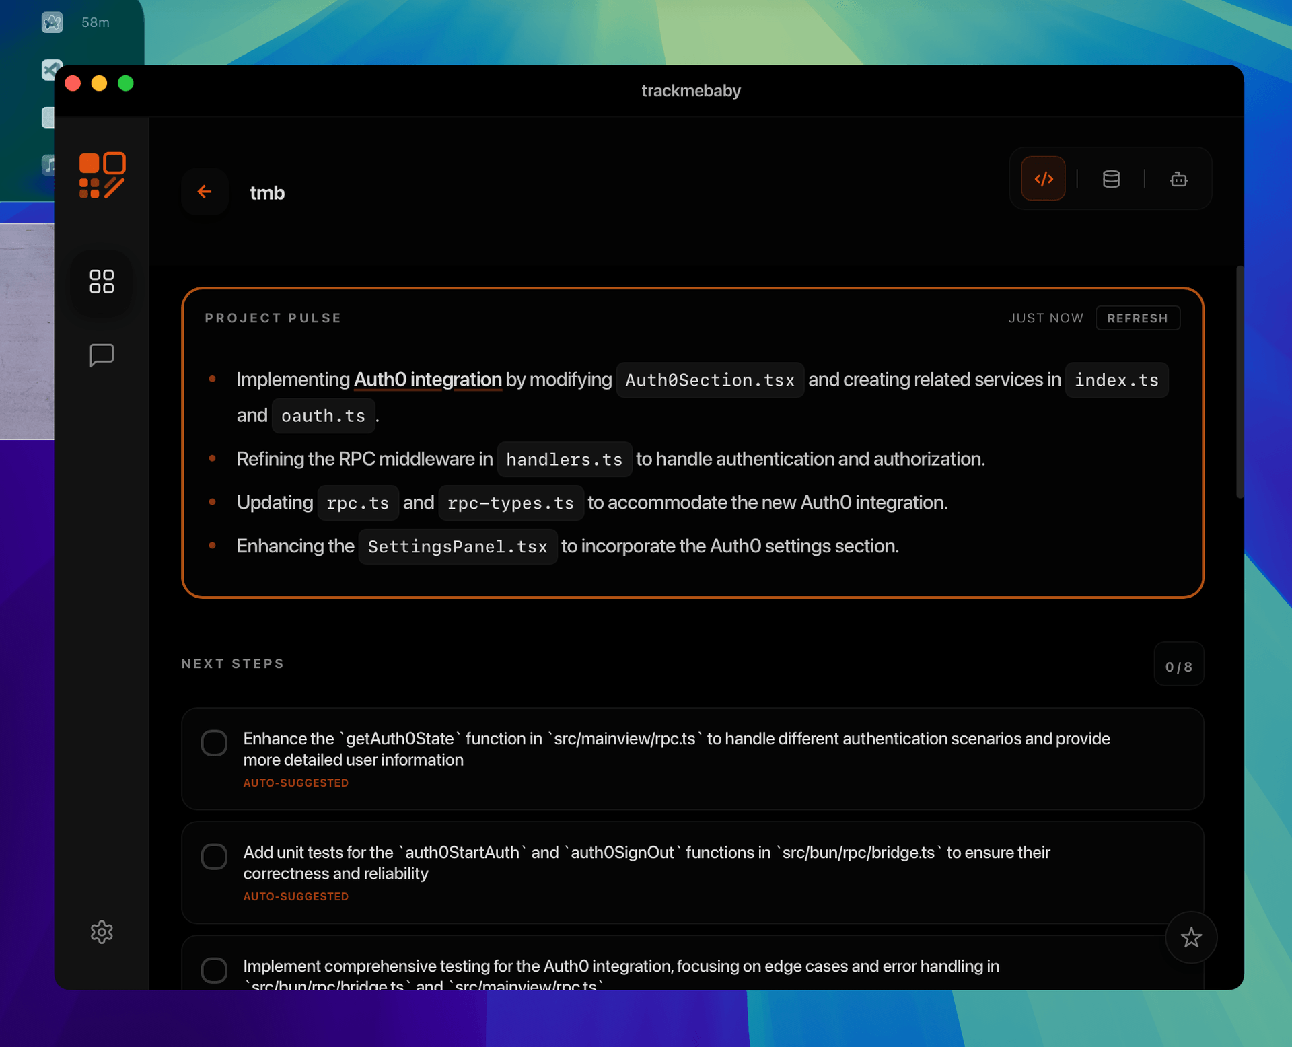The width and height of the screenshot is (1292, 1047).
Task: Navigate back using the arrow button
Action: pos(205,192)
